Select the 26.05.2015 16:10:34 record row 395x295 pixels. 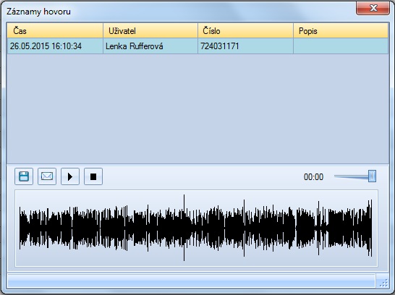(x=197, y=46)
